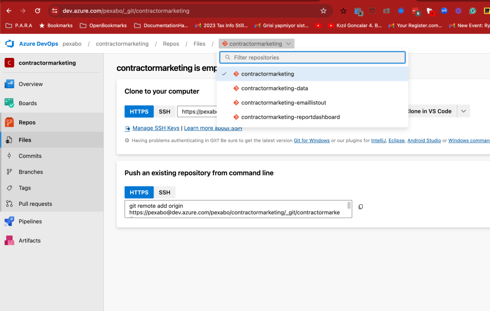Open the Eclipse plugin link

[x=397, y=140]
